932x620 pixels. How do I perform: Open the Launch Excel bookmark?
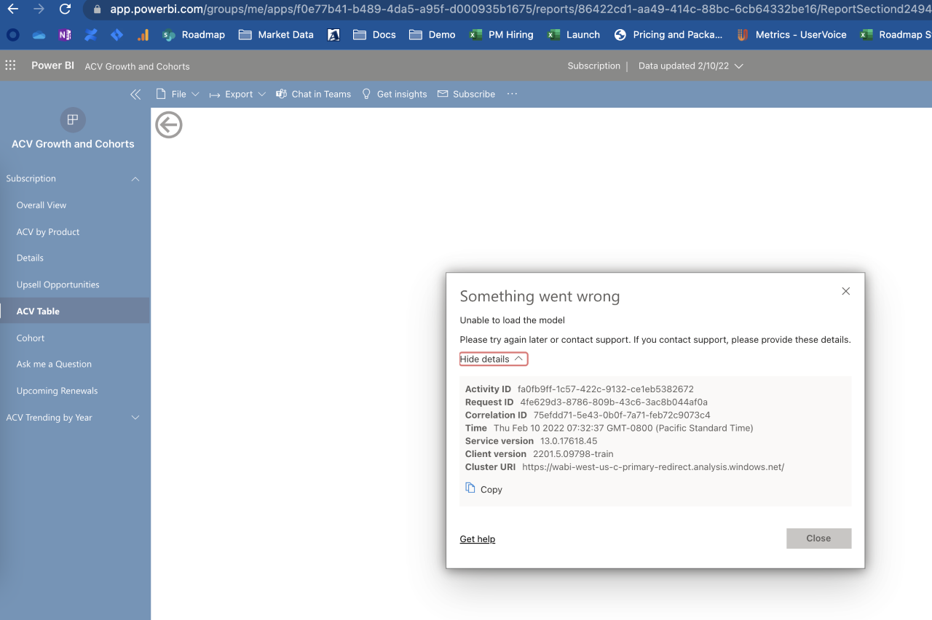(574, 35)
